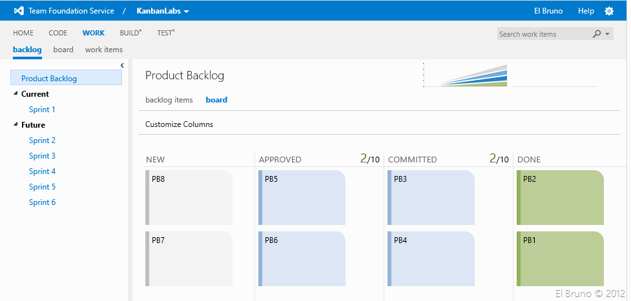
Task: Open settings via the gear icon
Action: point(609,11)
